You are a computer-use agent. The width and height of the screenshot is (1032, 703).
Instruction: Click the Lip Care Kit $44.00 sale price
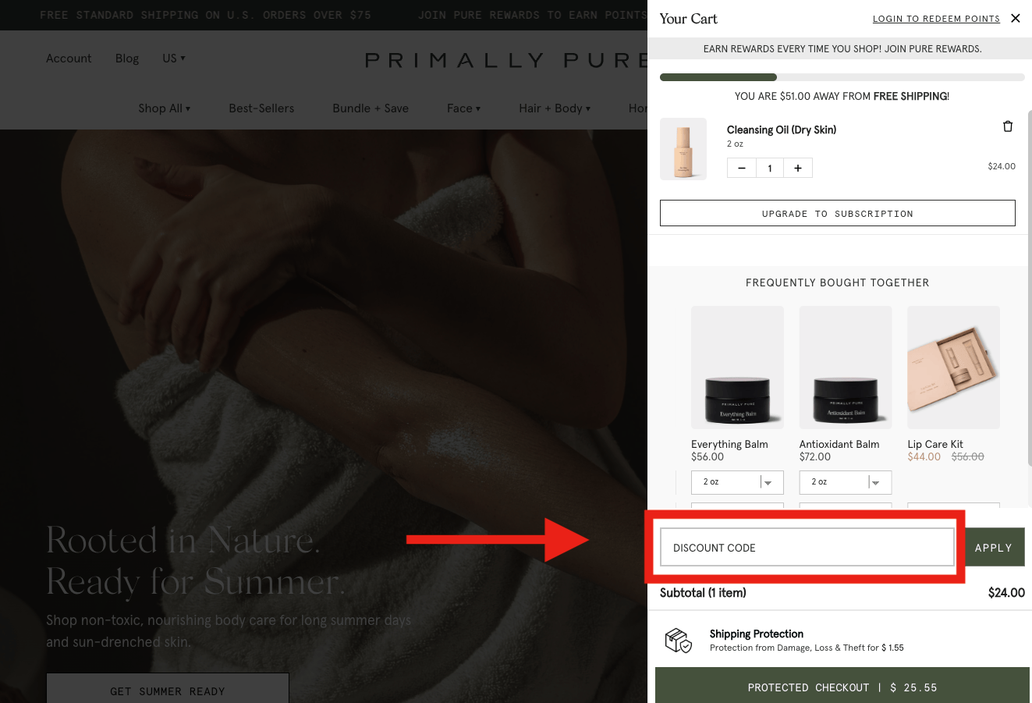(x=924, y=456)
